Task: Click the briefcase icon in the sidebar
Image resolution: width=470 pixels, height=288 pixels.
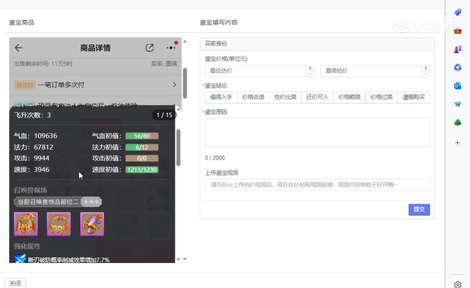Action: pyautogui.click(x=458, y=31)
